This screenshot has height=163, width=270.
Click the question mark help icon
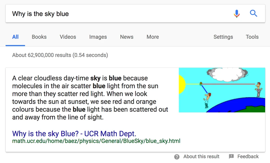pos(177,157)
